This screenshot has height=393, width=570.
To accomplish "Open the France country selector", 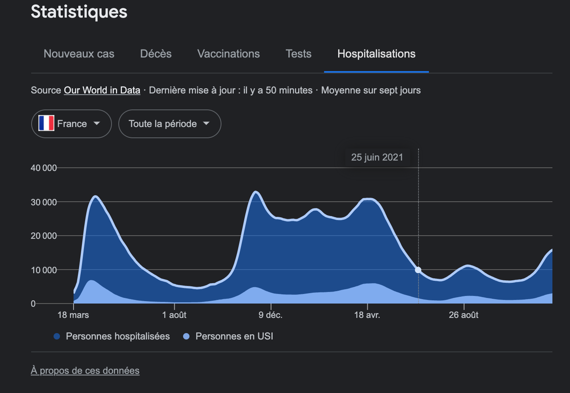I will point(72,124).
